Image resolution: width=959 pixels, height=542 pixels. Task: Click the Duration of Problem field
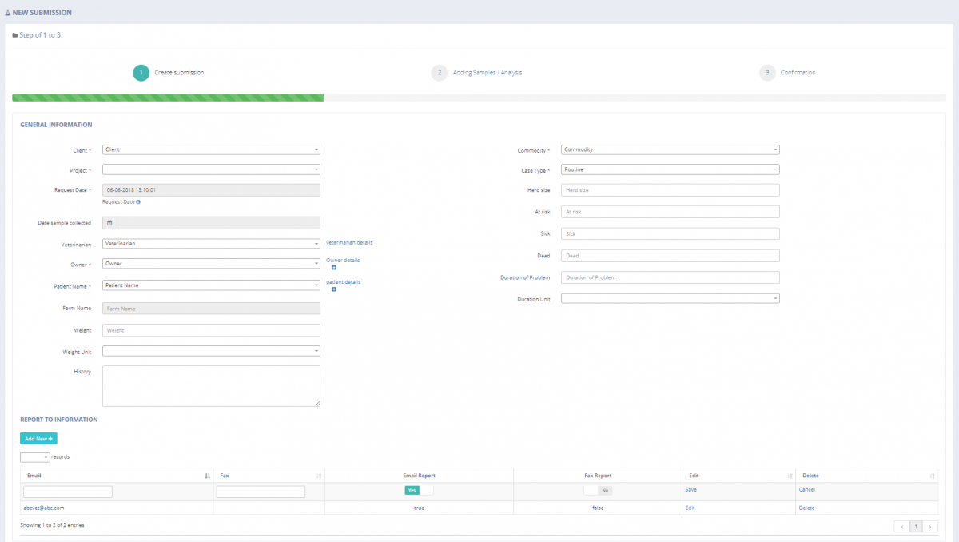[x=670, y=277]
